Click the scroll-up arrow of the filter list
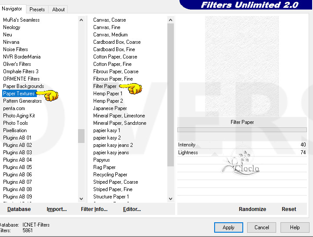Viewport: 313px width, 237px height. [x=170, y=20]
